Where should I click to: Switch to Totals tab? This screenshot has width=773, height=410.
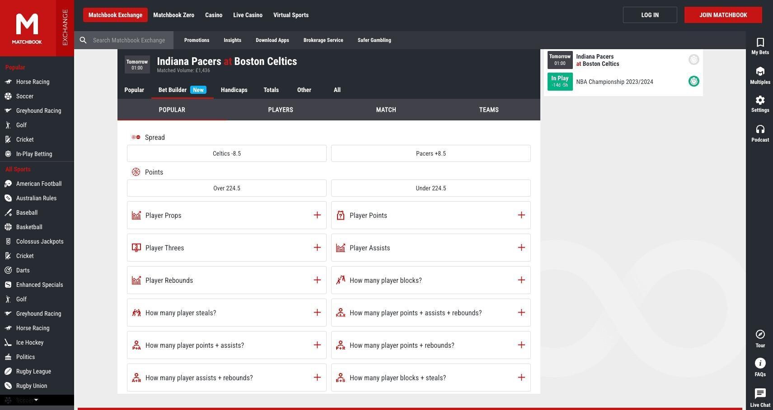(x=271, y=90)
